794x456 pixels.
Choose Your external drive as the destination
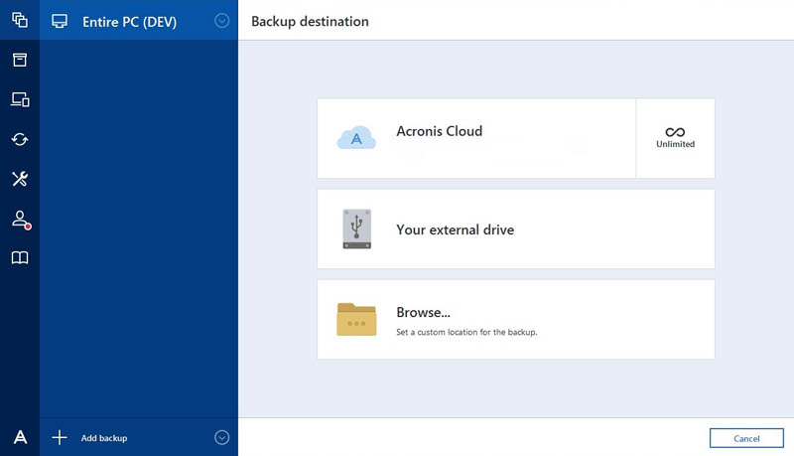click(516, 229)
